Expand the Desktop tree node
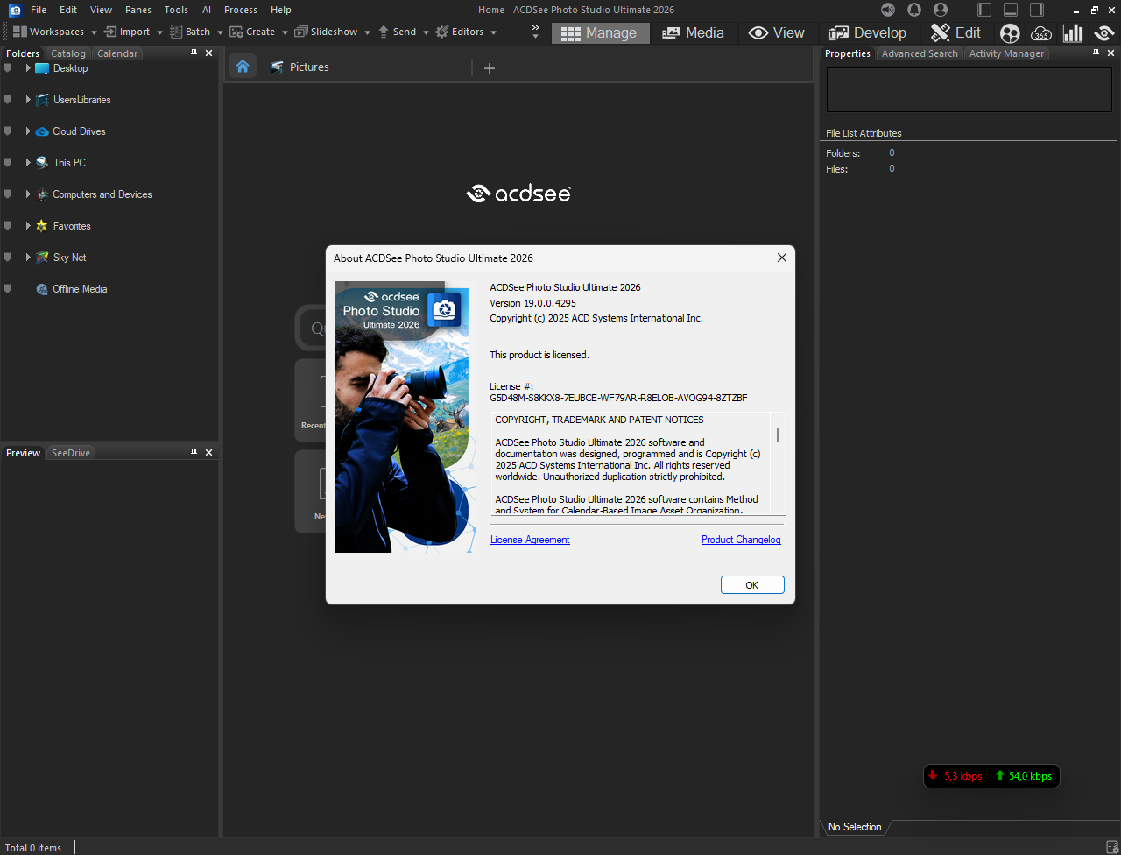 (28, 68)
